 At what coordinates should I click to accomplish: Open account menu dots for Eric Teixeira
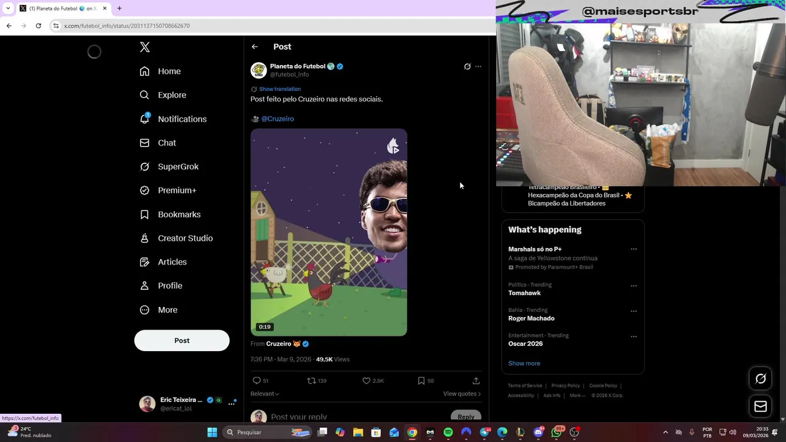click(x=232, y=404)
